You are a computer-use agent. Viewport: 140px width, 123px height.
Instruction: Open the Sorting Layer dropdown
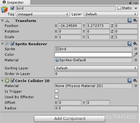click(96, 68)
